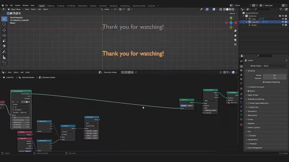
Task: Switch to orthographic grid view icon
Action: (x=235, y=44)
